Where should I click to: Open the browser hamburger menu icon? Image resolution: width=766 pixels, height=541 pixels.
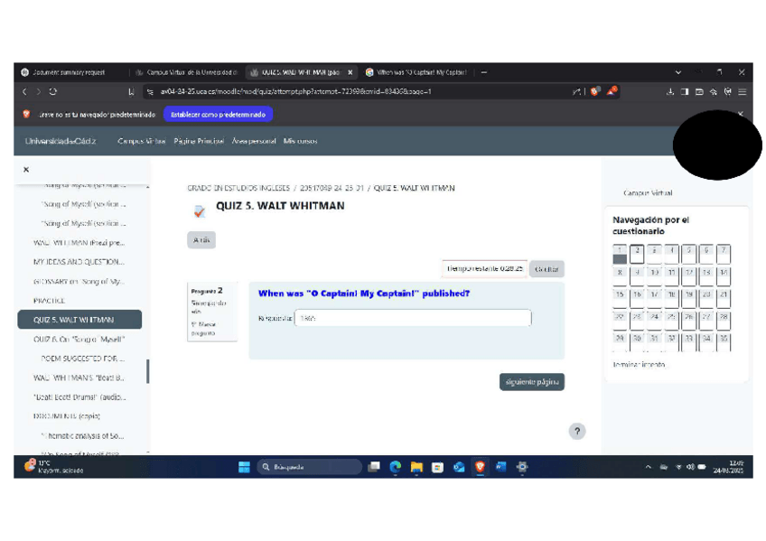coord(742,91)
